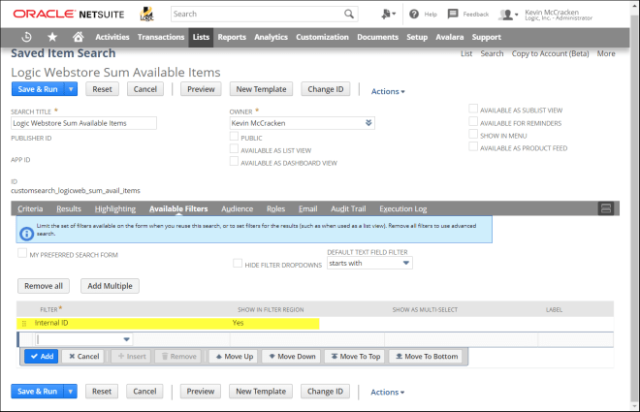Toggle Available for Reminders checkbox
Image resolution: width=640 pixels, height=412 pixels.
tap(473, 121)
